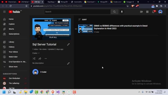Click PLAY ALL on playlist thumbnail
Viewport: 168px width, 95px height.
(53, 37)
